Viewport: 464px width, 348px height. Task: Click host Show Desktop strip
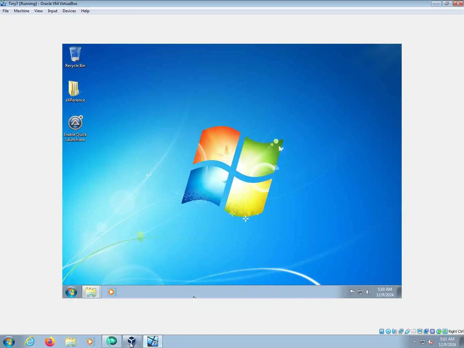coord(462,341)
